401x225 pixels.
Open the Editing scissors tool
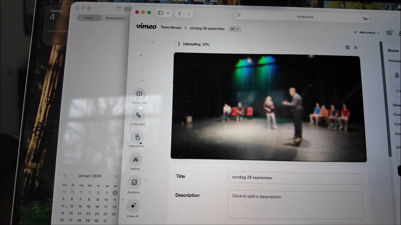[x=136, y=159]
